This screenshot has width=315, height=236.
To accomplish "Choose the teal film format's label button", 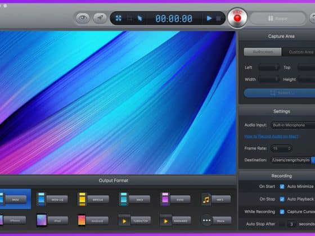I will 139,199.
